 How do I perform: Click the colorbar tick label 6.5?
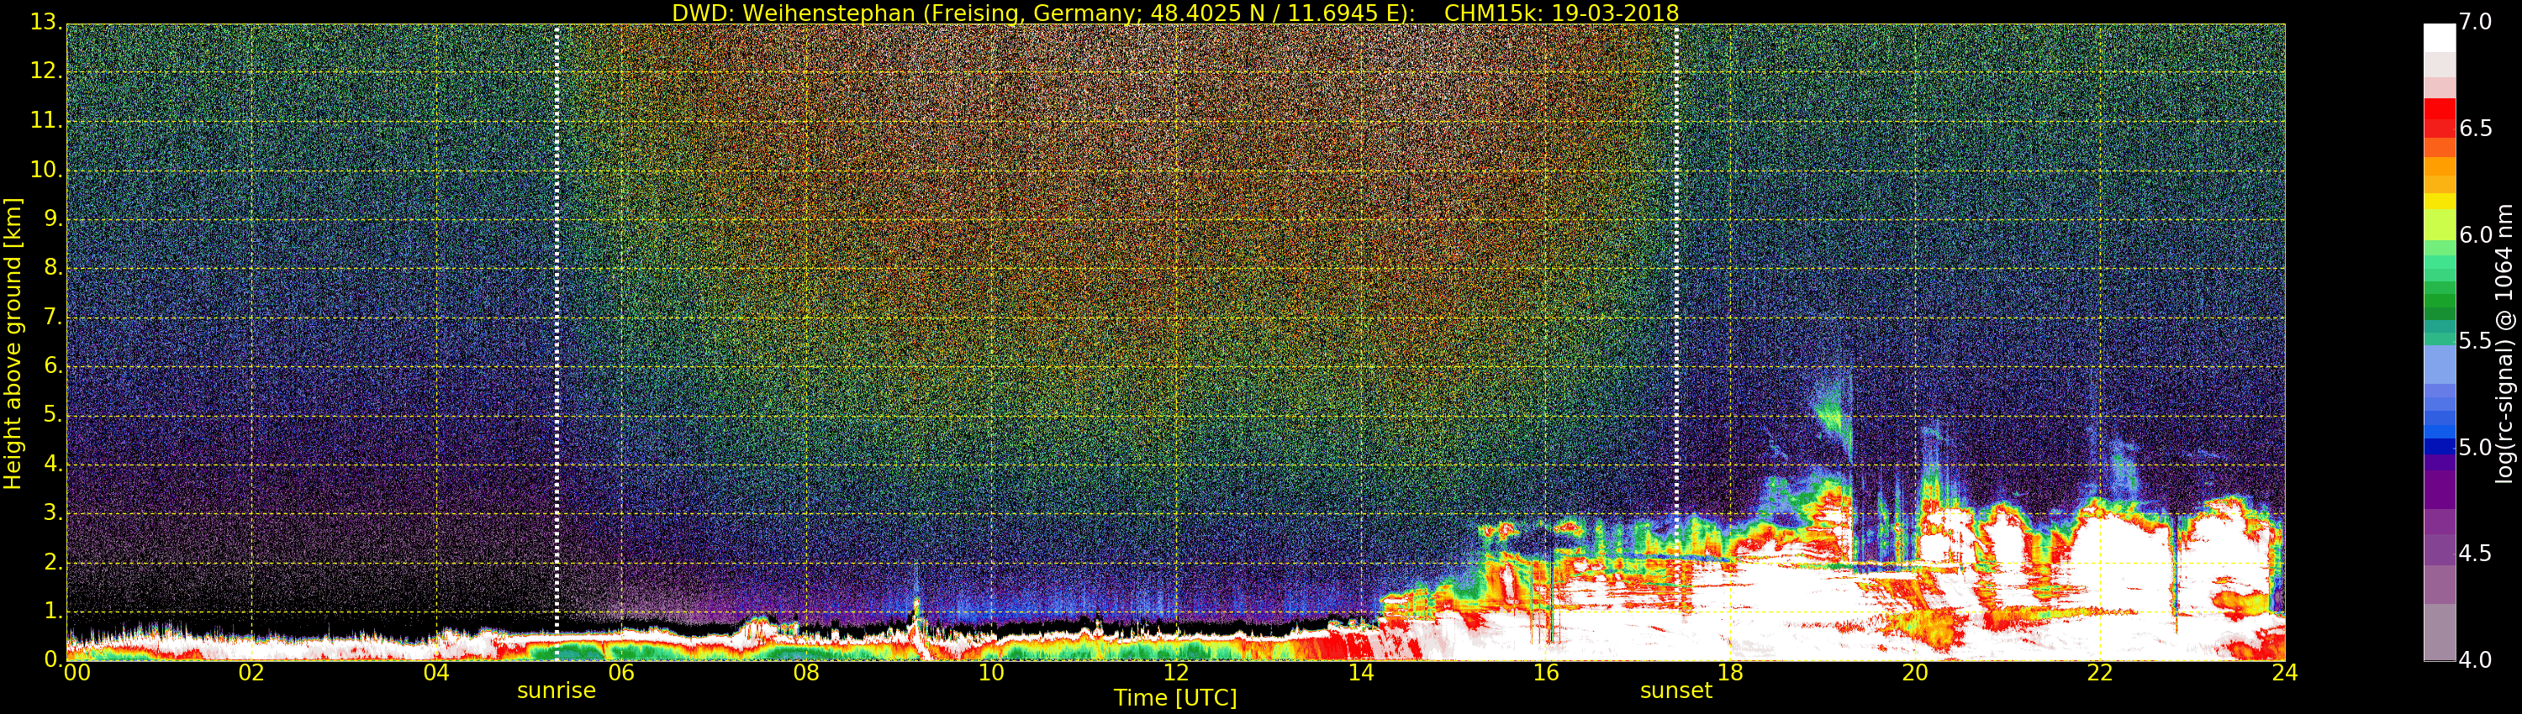click(x=2475, y=129)
